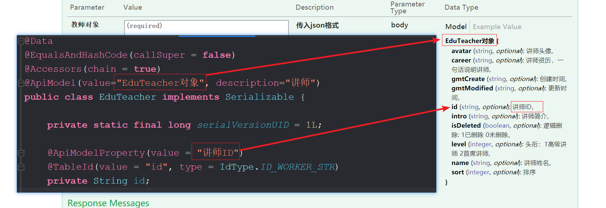Click the isDeleted property in the model

(x=466, y=126)
